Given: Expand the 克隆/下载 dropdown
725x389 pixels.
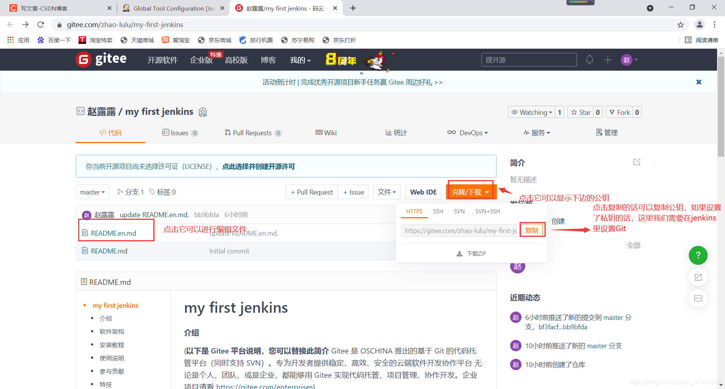Looking at the screenshot, I should point(470,192).
